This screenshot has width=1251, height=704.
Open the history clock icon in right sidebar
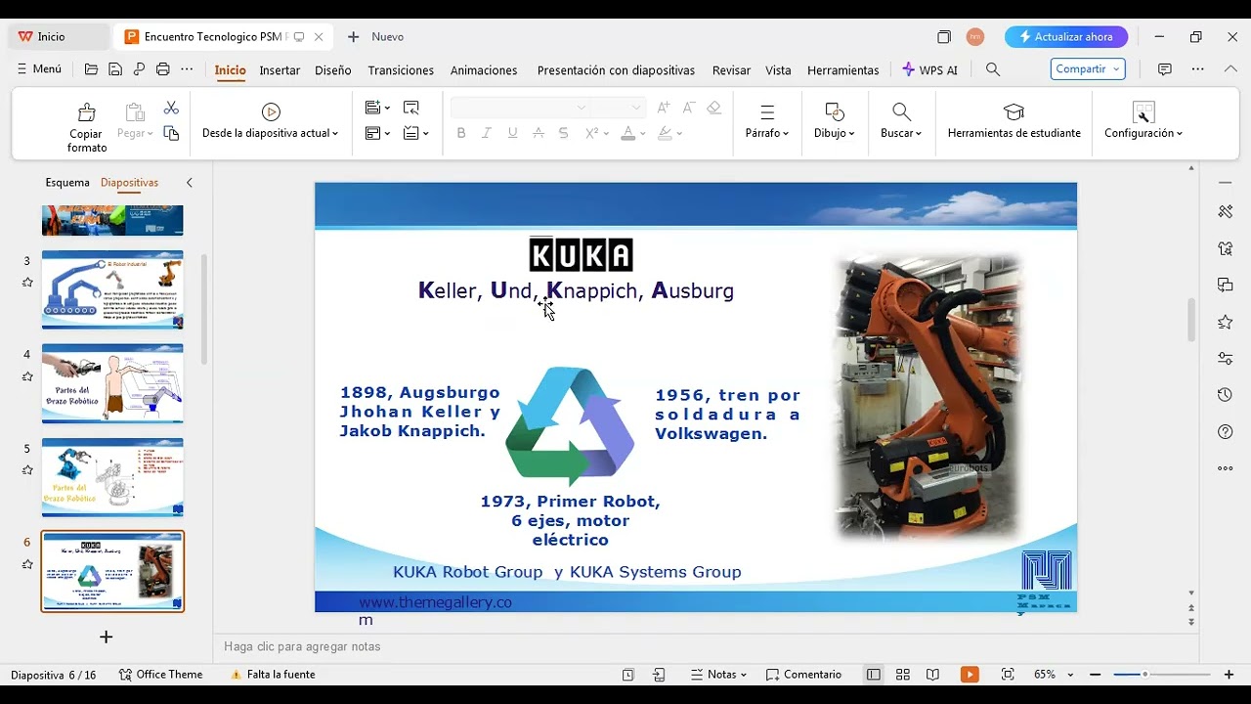[1226, 395]
